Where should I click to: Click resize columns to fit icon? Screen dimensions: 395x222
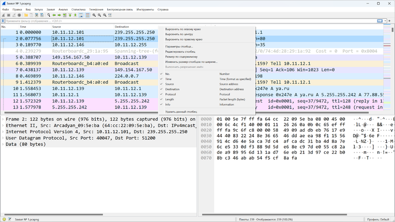[x=110, y=15]
